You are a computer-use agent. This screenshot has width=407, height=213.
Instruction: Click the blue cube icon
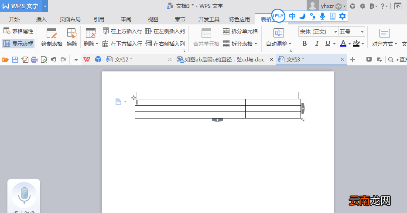point(98,60)
